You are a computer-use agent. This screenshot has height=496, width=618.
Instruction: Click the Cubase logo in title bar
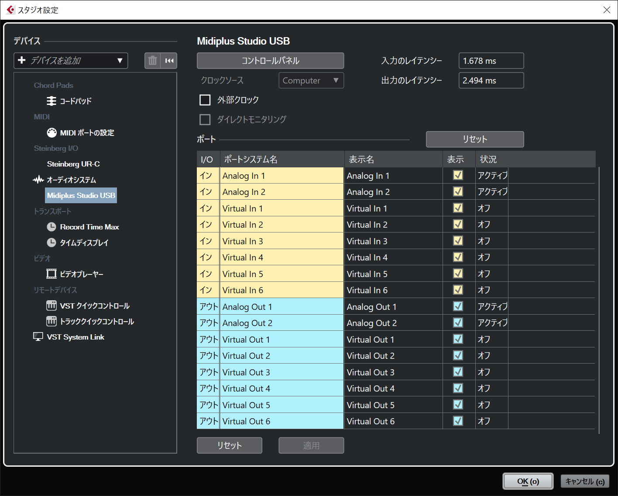pos(10,10)
